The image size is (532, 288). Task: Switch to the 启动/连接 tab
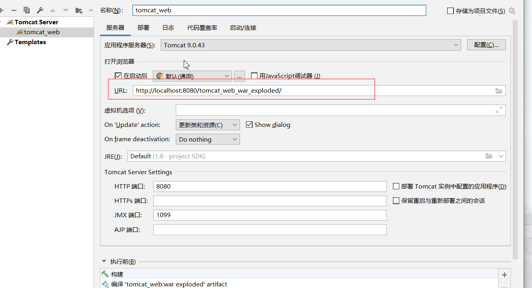click(243, 27)
